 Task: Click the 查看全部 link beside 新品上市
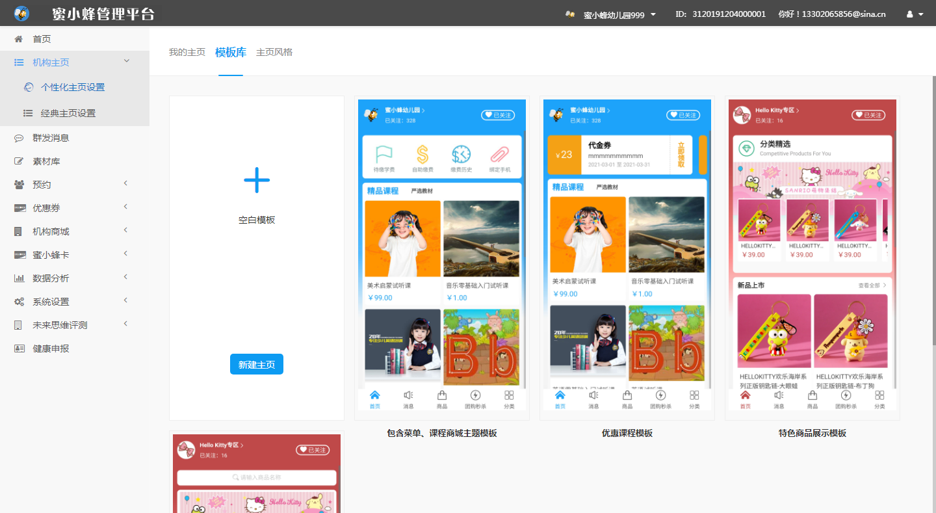(x=872, y=285)
